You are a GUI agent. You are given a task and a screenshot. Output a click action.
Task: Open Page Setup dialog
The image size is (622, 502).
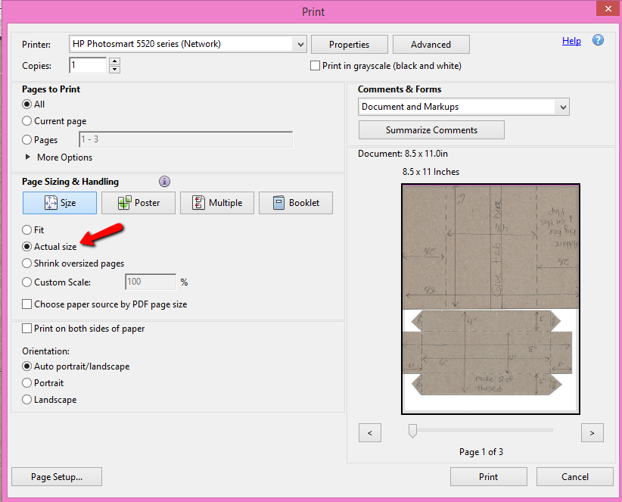[57, 477]
